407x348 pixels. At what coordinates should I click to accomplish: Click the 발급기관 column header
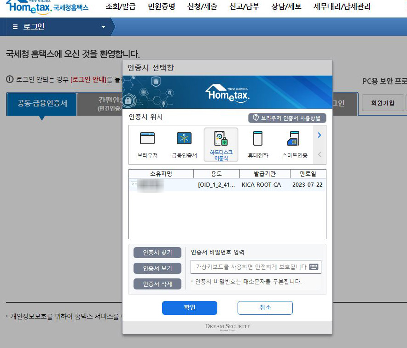(x=265, y=174)
